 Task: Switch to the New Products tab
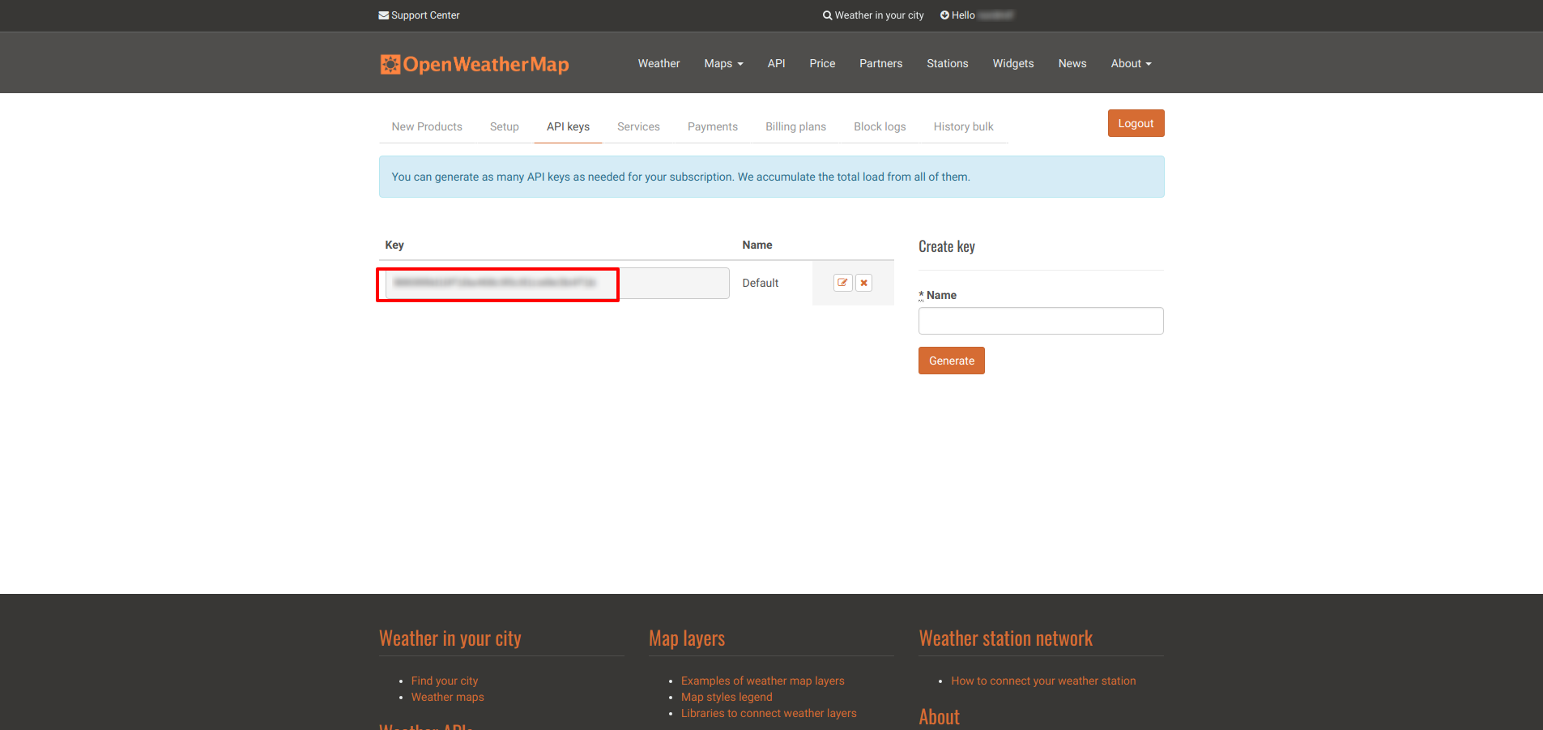tap(427, 126)
